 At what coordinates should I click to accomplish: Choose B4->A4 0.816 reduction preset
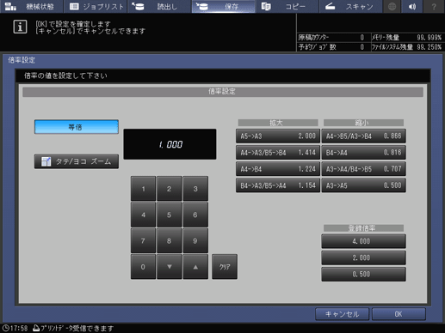pos(363,153)
